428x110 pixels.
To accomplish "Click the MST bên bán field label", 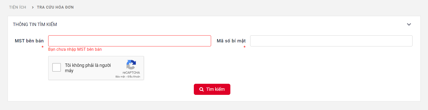I will tap(29, 41).
